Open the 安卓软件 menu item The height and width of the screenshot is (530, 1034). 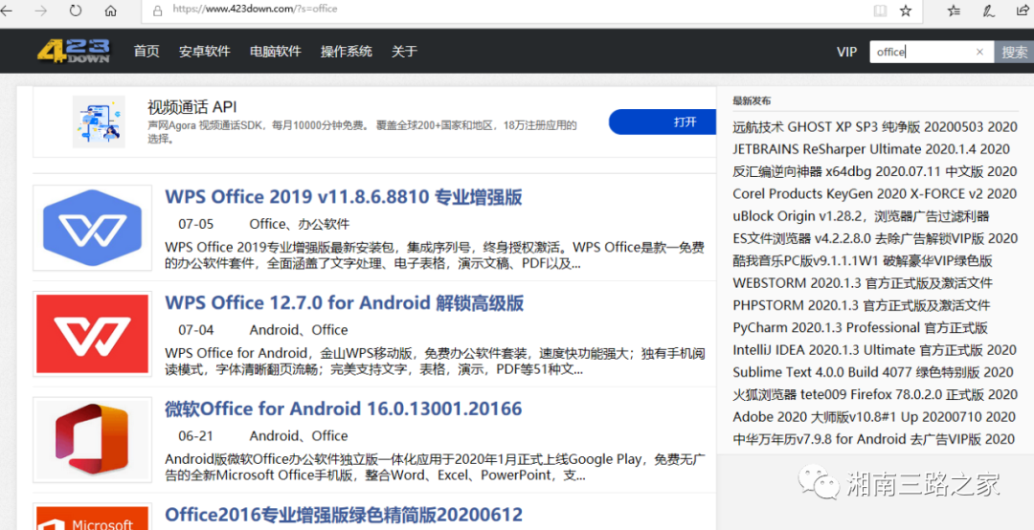(x=205, y=52)
